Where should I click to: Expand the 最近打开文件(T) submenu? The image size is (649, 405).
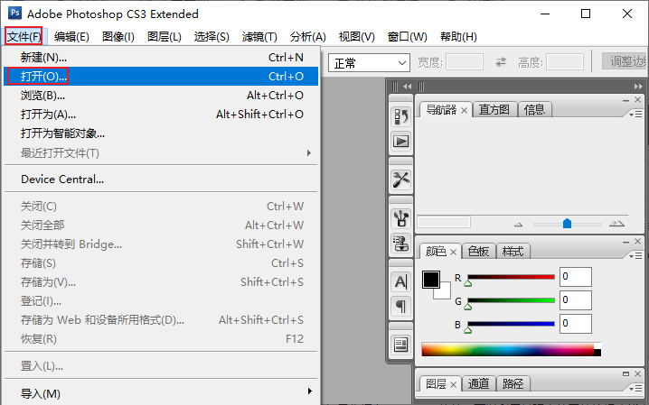(161, 153)
